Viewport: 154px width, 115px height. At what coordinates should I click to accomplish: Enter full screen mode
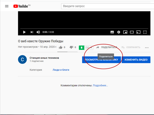pos(145,32)
